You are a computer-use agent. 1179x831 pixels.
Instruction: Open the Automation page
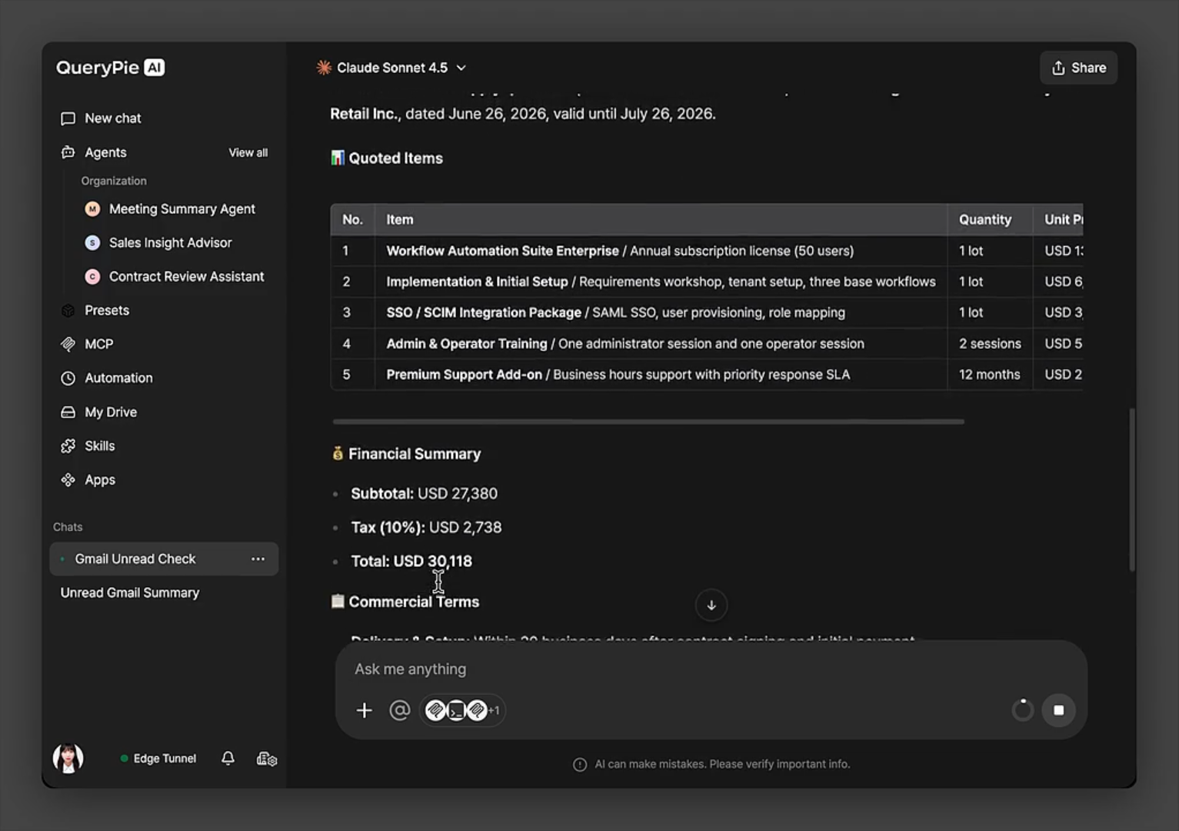107,378
